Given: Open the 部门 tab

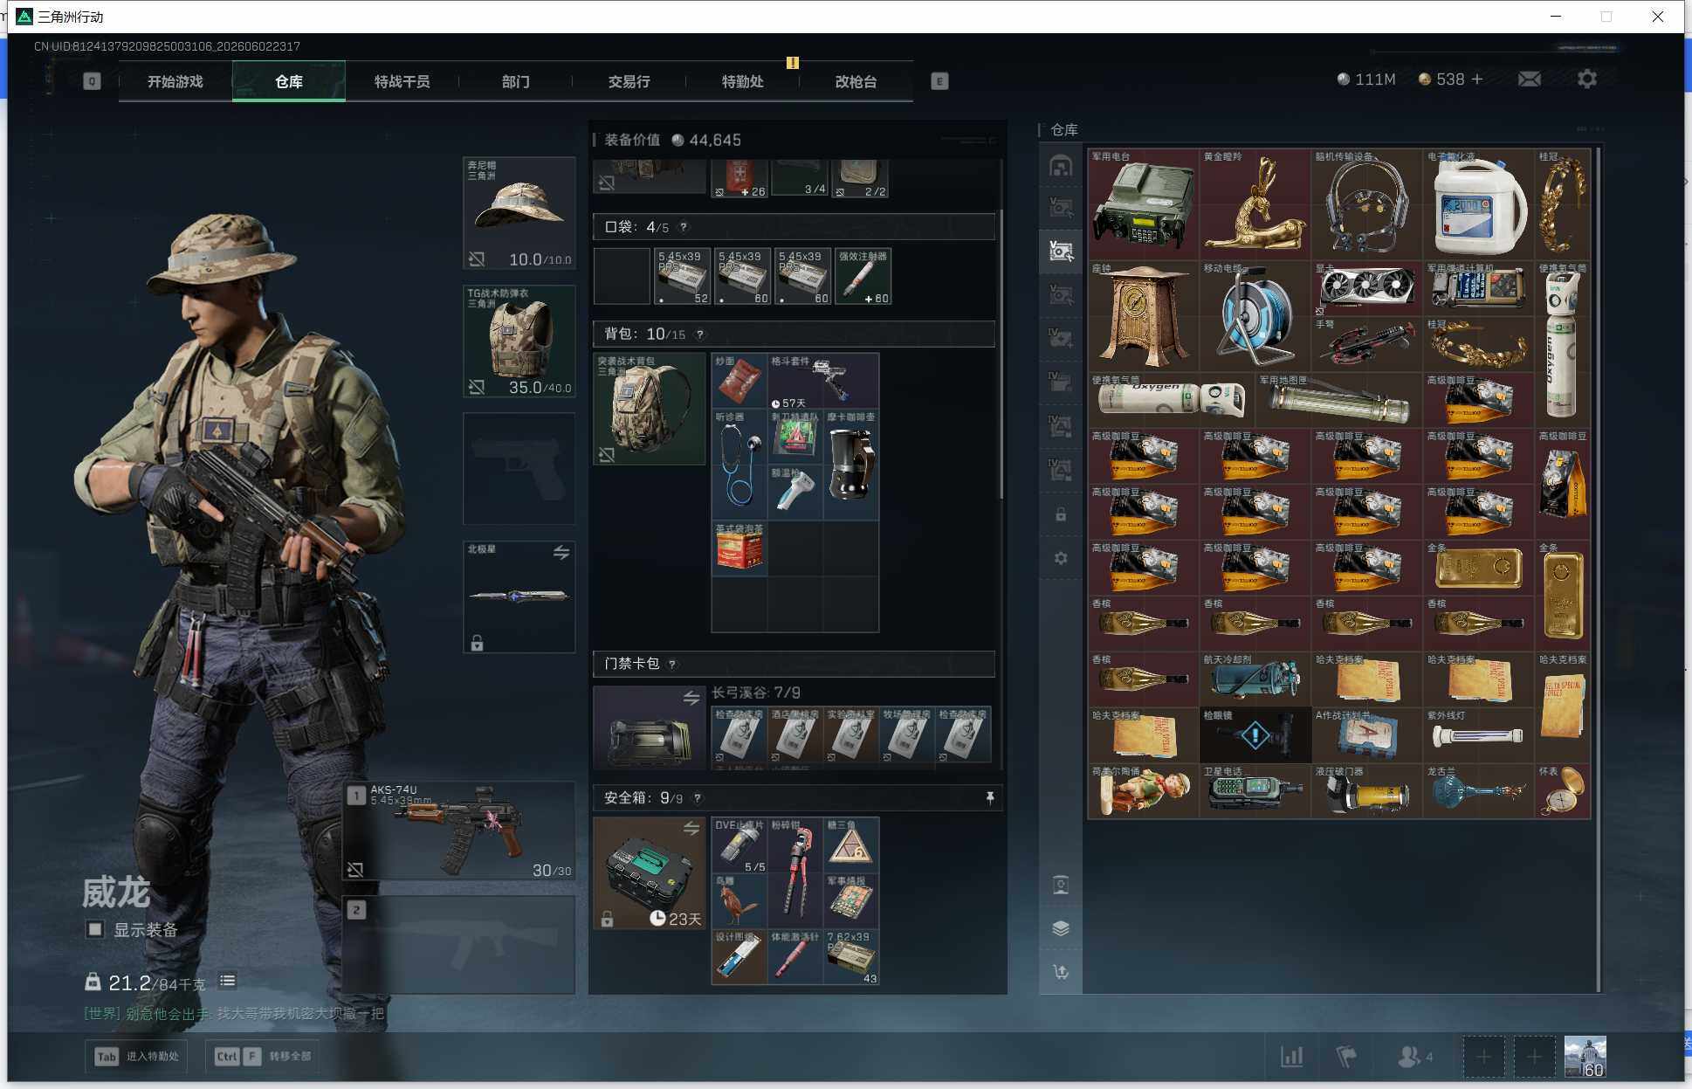Looking at the screenshot, I should pyautogui.click(x=516, y=81).
